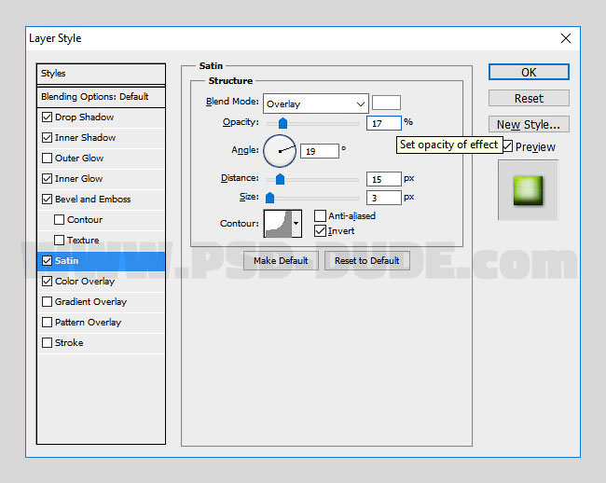Select the Outer Glow label row
Screen dimensions: 606x483
tap(79, 158)
